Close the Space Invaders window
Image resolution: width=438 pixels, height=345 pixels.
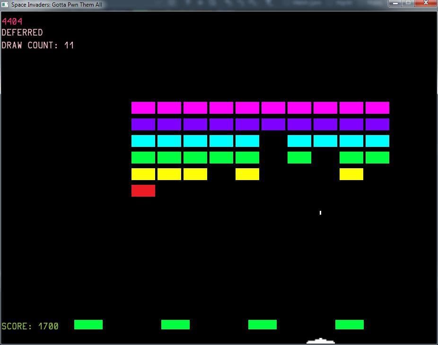click(x=426, y=3)
